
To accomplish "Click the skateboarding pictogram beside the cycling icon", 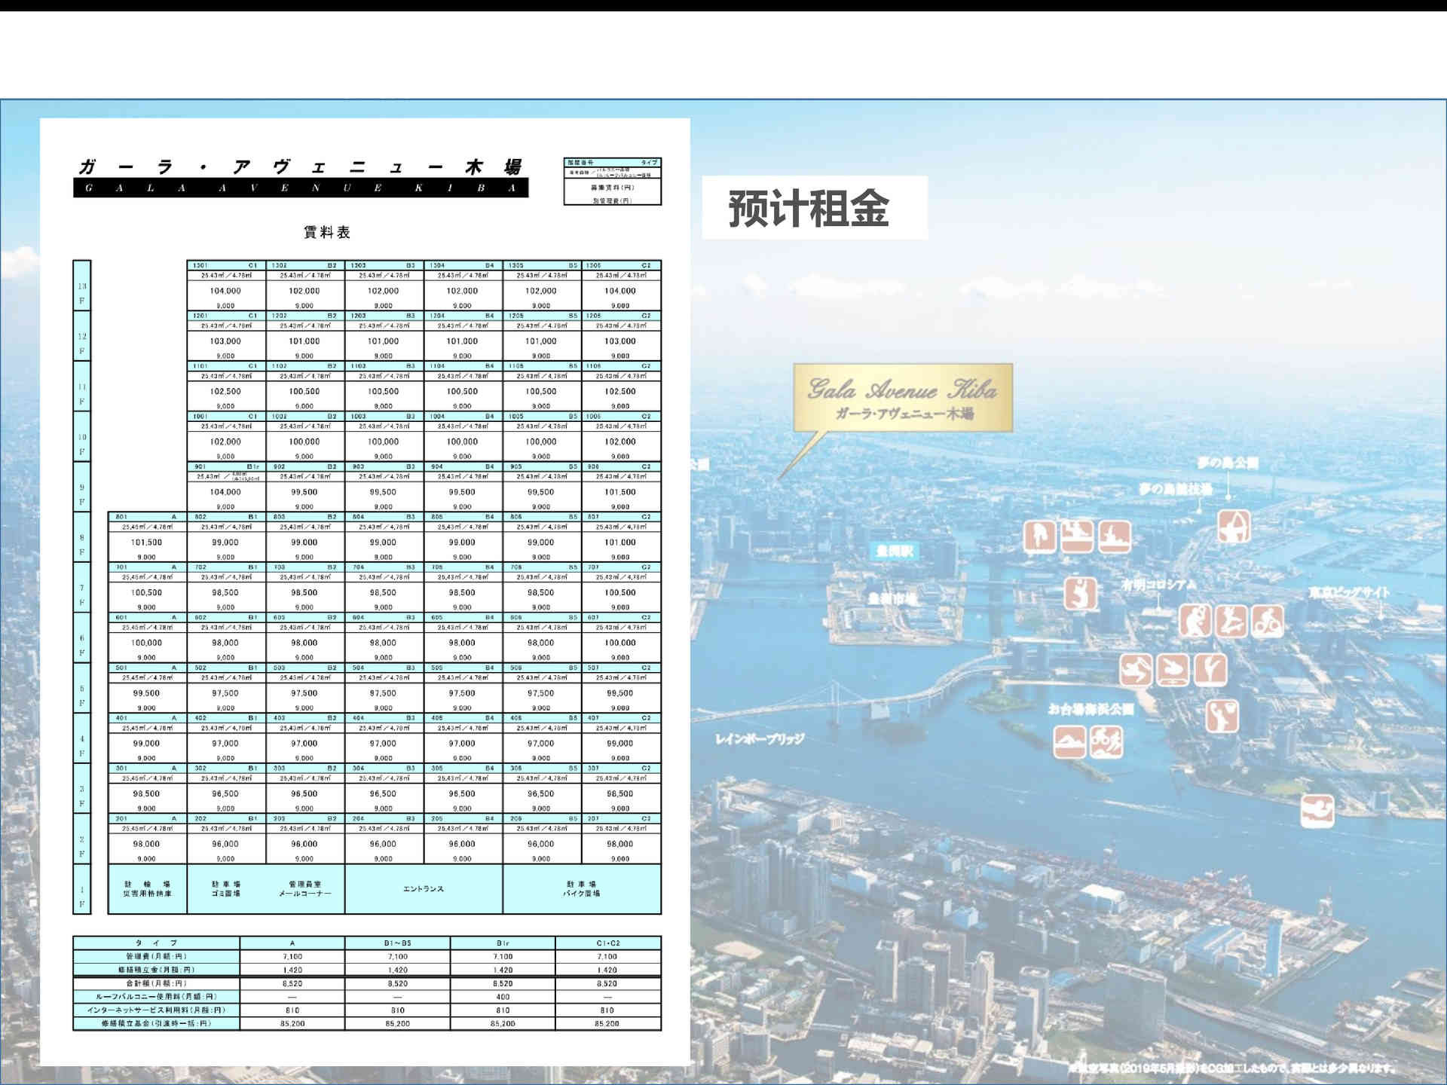I will click(x=1231, y=621).
